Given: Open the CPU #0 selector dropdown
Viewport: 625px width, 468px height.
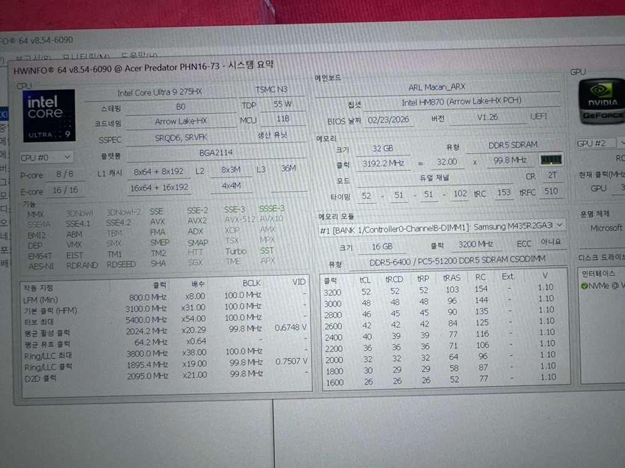Looking at the screenshot, I should tap(46, 157).
